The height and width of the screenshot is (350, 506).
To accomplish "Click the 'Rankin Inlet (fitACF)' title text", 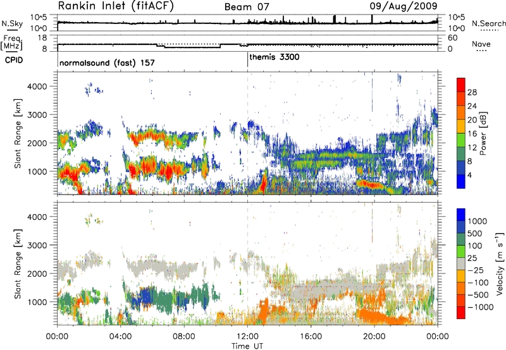I will pos(116,6).
